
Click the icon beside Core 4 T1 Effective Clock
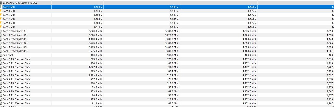click(x=1, y=95)
